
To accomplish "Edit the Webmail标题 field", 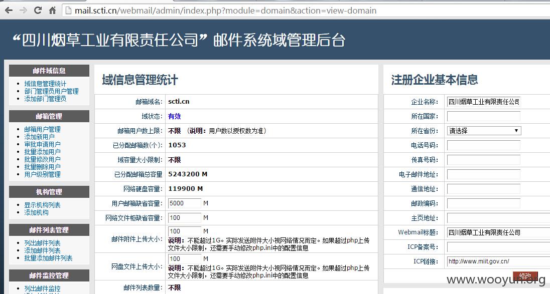I will [x=498, y=232].
